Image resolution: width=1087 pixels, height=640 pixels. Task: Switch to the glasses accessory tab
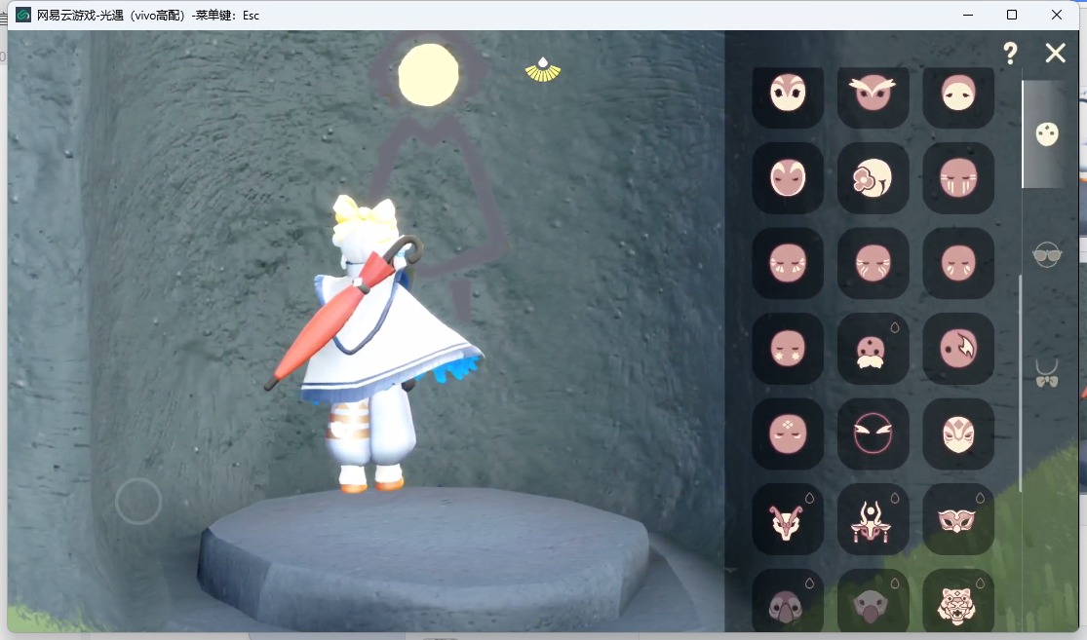(x=1047, y=255)
